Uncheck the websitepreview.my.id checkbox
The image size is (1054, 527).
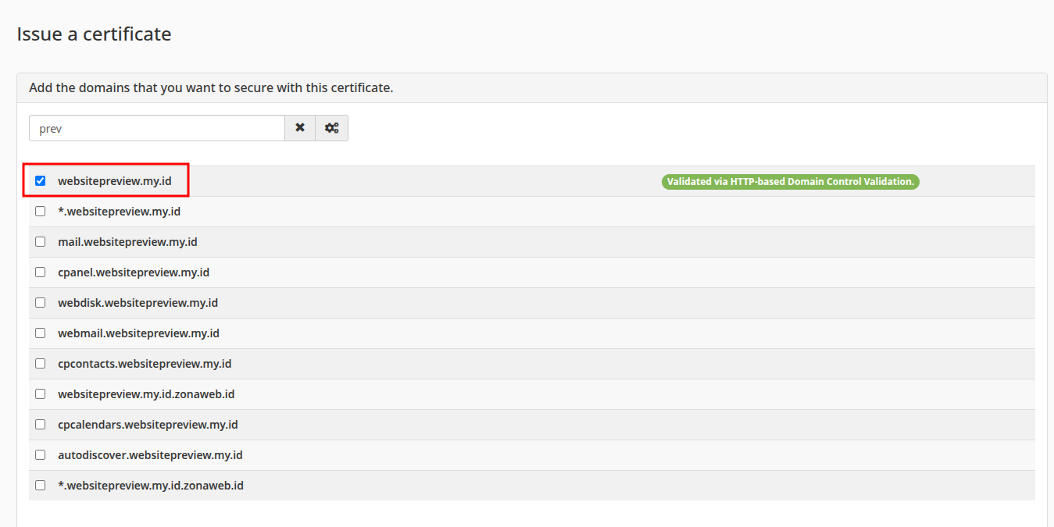41,180
